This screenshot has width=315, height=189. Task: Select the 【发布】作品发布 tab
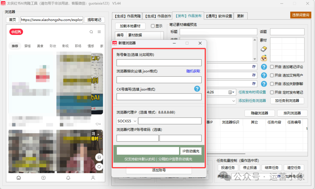tap(188, 16)
